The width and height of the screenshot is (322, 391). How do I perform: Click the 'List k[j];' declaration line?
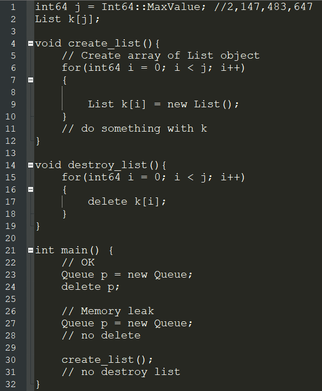tap(67, 19)
